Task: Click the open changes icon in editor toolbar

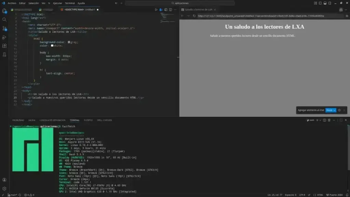Action: pyautogui.click(x=166, y=10)
